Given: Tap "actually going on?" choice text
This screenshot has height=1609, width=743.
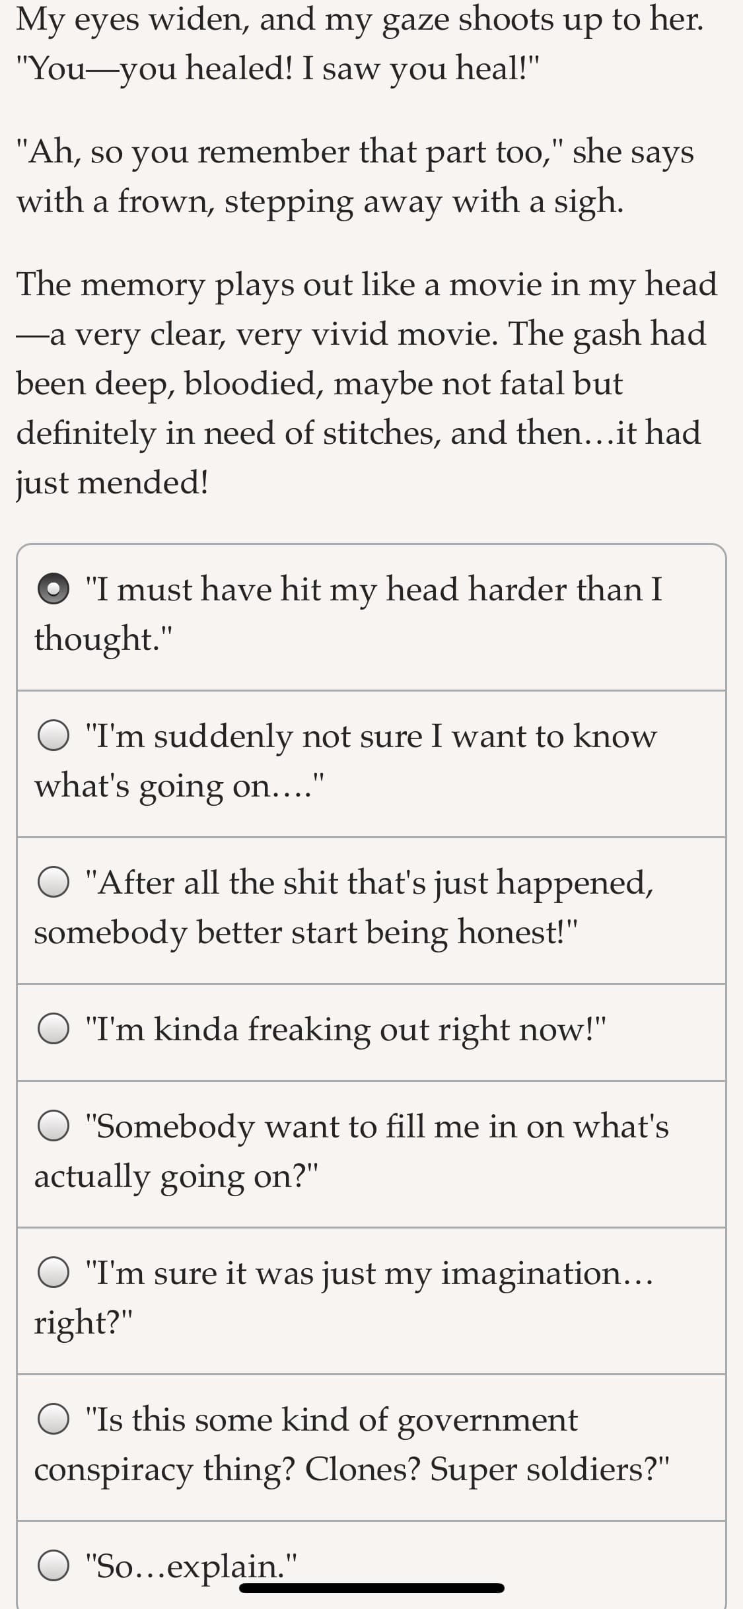Looking at the screenshot, I should point(176,1176).
